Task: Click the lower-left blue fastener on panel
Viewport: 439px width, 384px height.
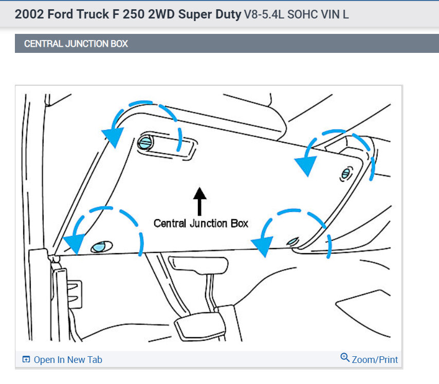Action: point(101,247)
